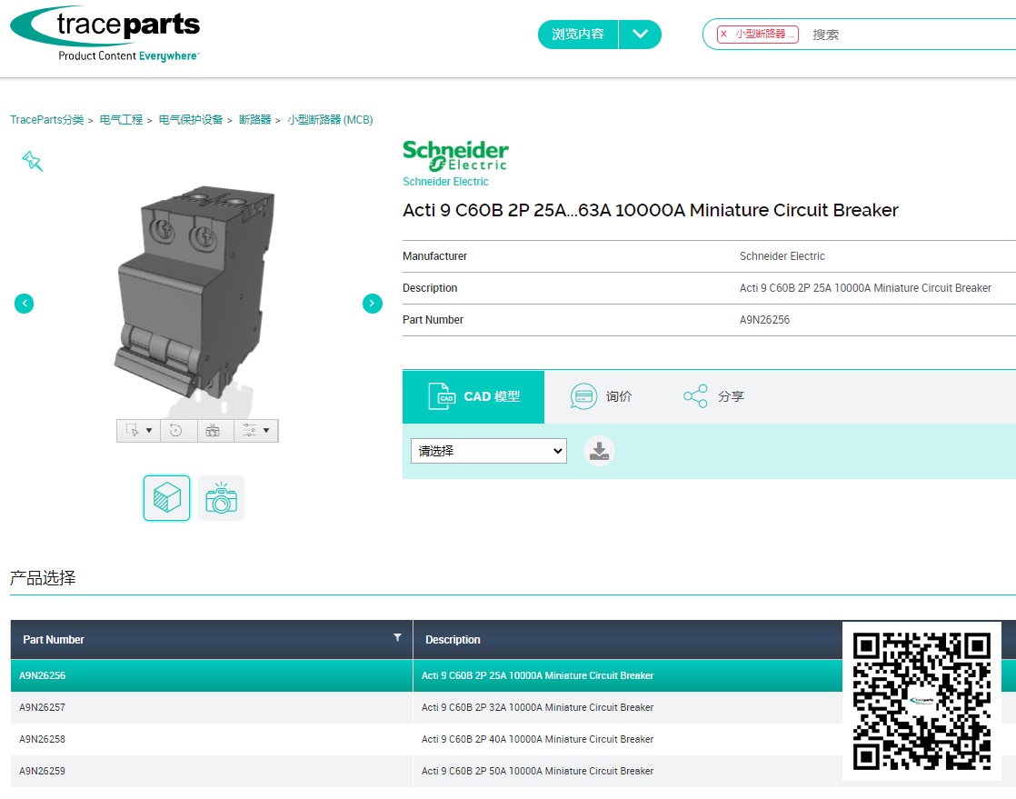Click the 浏览内容 browse button
1016x799 pixels.
click(x=577, y=35)
